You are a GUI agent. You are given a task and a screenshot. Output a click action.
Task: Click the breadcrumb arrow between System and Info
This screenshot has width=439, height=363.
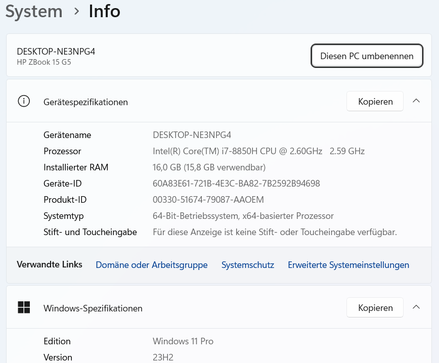pyautogui.click(x=76, y=12)
